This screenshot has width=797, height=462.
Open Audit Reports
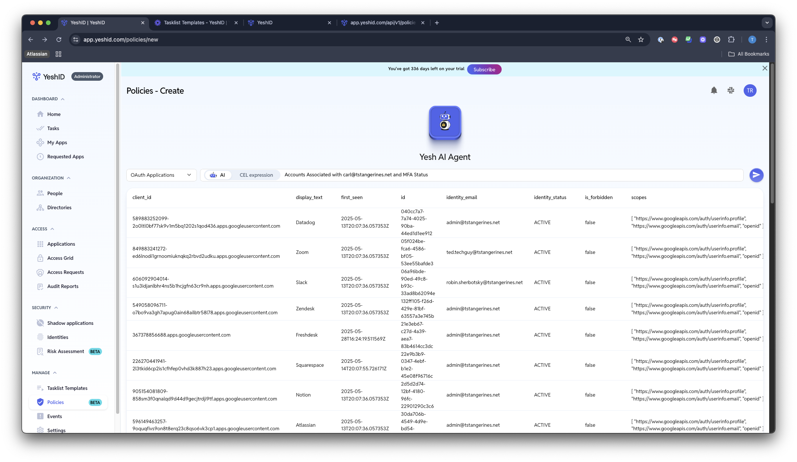click(x=63, y=286)
